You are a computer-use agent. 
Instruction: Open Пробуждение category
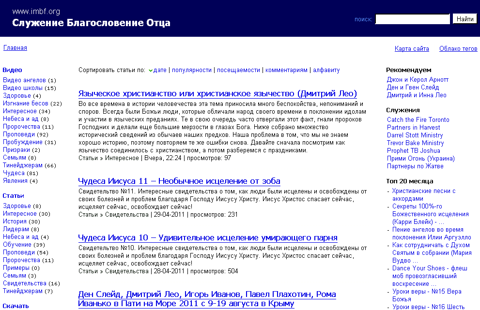pyautogui.click(x=23, y=142)
